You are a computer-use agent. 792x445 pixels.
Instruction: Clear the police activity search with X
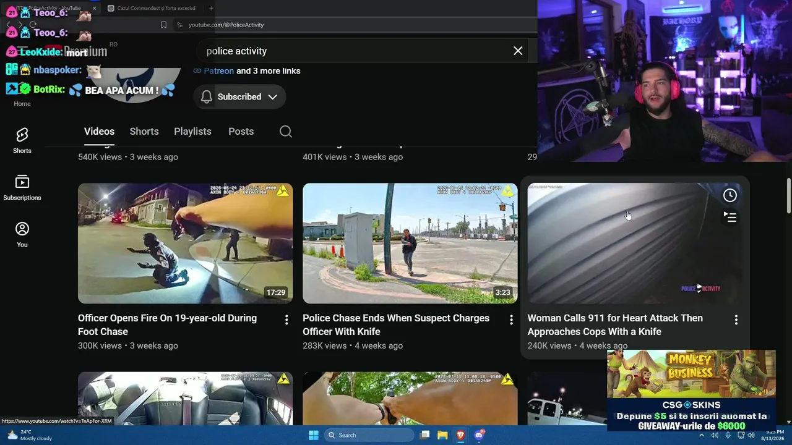pos(518,51)
